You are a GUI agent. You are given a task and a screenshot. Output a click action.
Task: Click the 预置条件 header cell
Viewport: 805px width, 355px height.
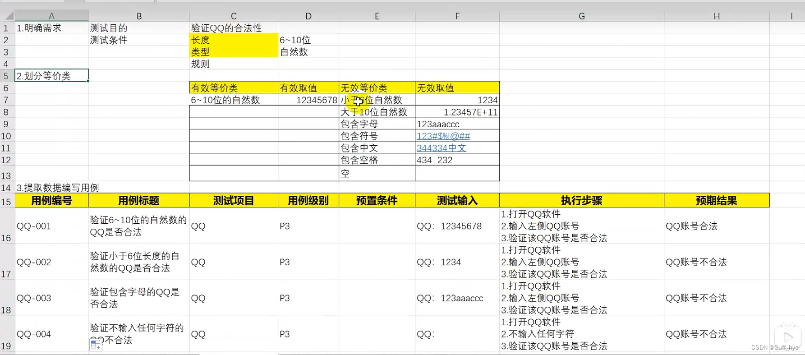[377, 201]
